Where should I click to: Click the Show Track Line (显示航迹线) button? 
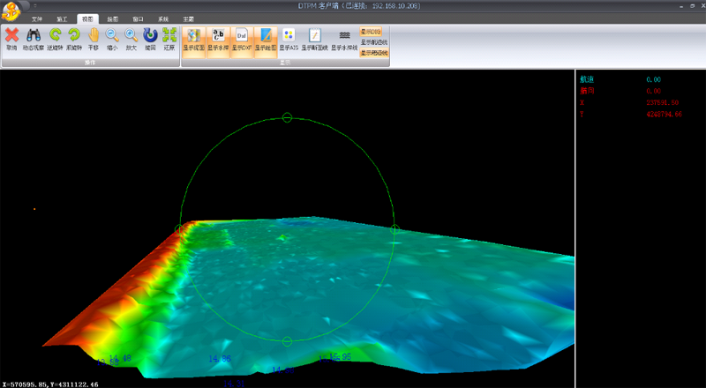374,42
